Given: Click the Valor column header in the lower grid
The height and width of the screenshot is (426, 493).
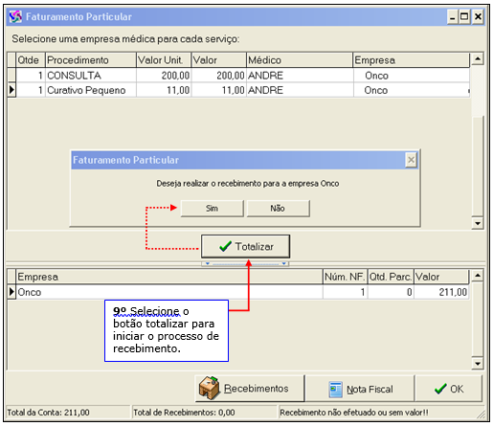Looking at the screenshot, I should [x=441, y=277].
